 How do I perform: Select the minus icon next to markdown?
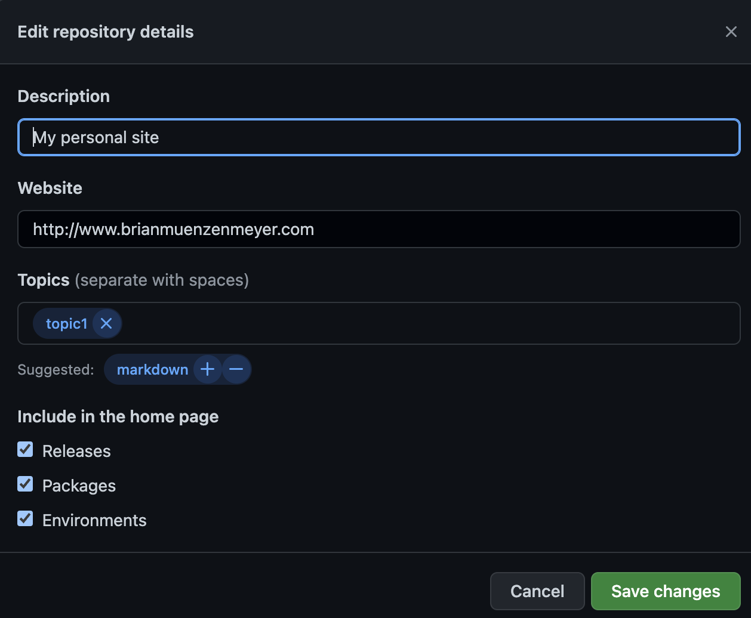coord(236,369)
